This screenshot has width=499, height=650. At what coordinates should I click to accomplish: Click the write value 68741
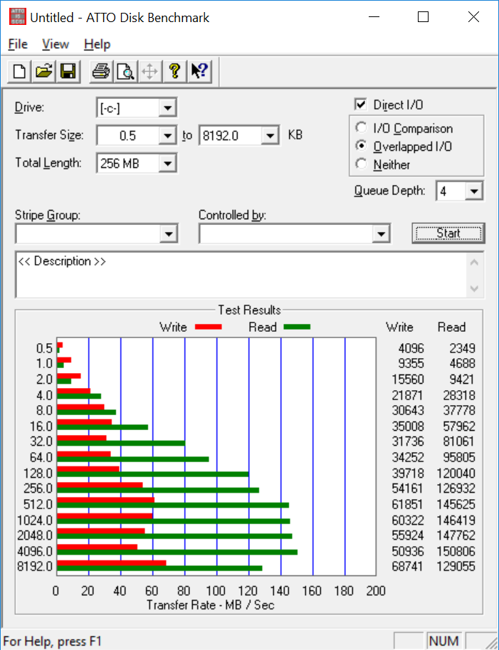407,566
